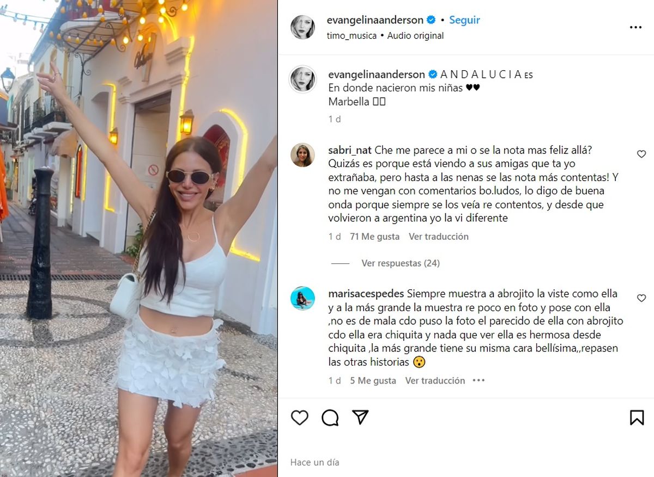Like the post with the heart icon

(300, 418)
